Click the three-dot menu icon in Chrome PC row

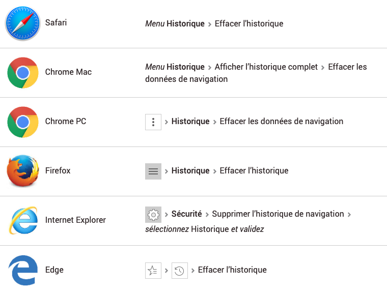pyautogui.click(x=153, y=122)
